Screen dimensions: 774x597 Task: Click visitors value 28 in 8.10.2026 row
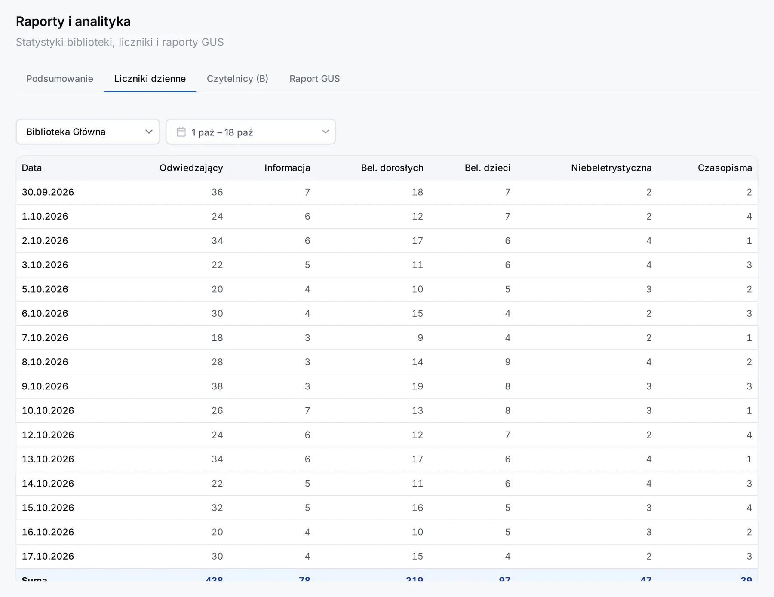pyautogui.click(x=217, y=362)
